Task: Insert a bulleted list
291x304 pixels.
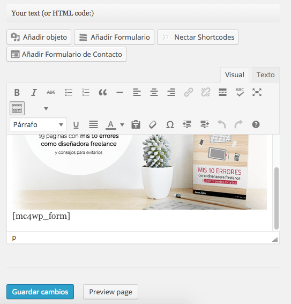Action: pyautogui.click(x=69, y=92)
